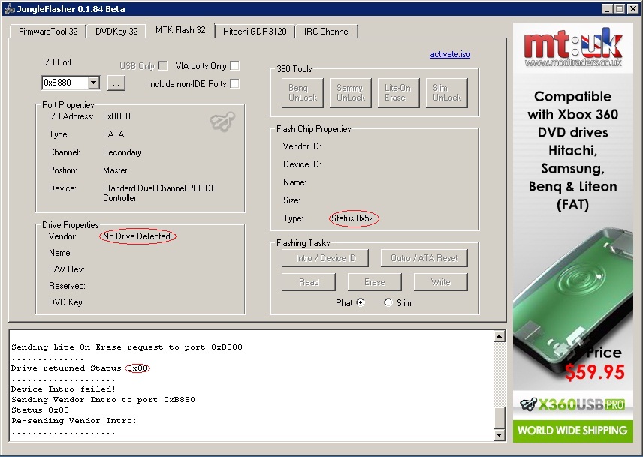Click the log scrollbar down arrow
The image size is (643, 457).
499,434
